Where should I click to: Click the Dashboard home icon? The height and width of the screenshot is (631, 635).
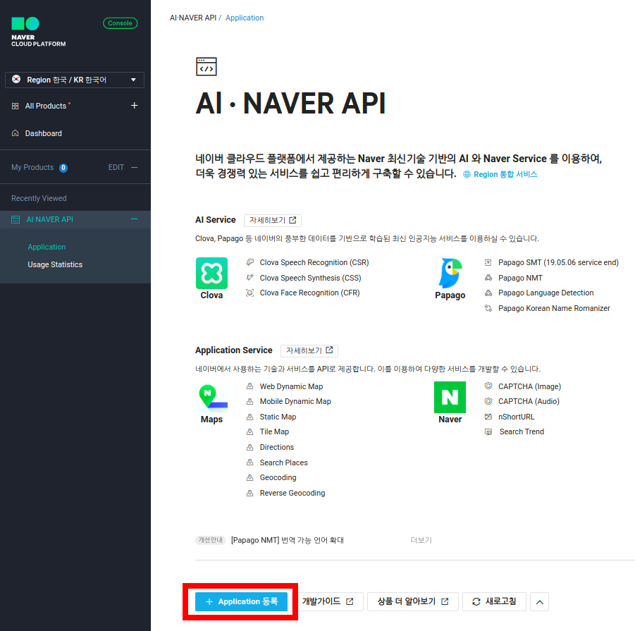15,133
